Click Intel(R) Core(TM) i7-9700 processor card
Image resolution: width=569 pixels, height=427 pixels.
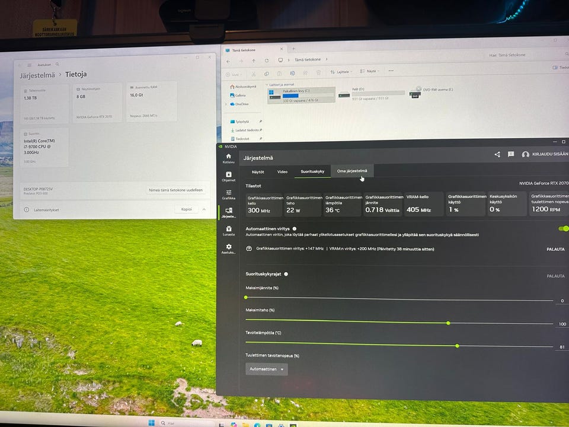coord(44,148)
